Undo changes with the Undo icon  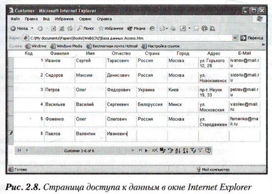coord(171,150)
